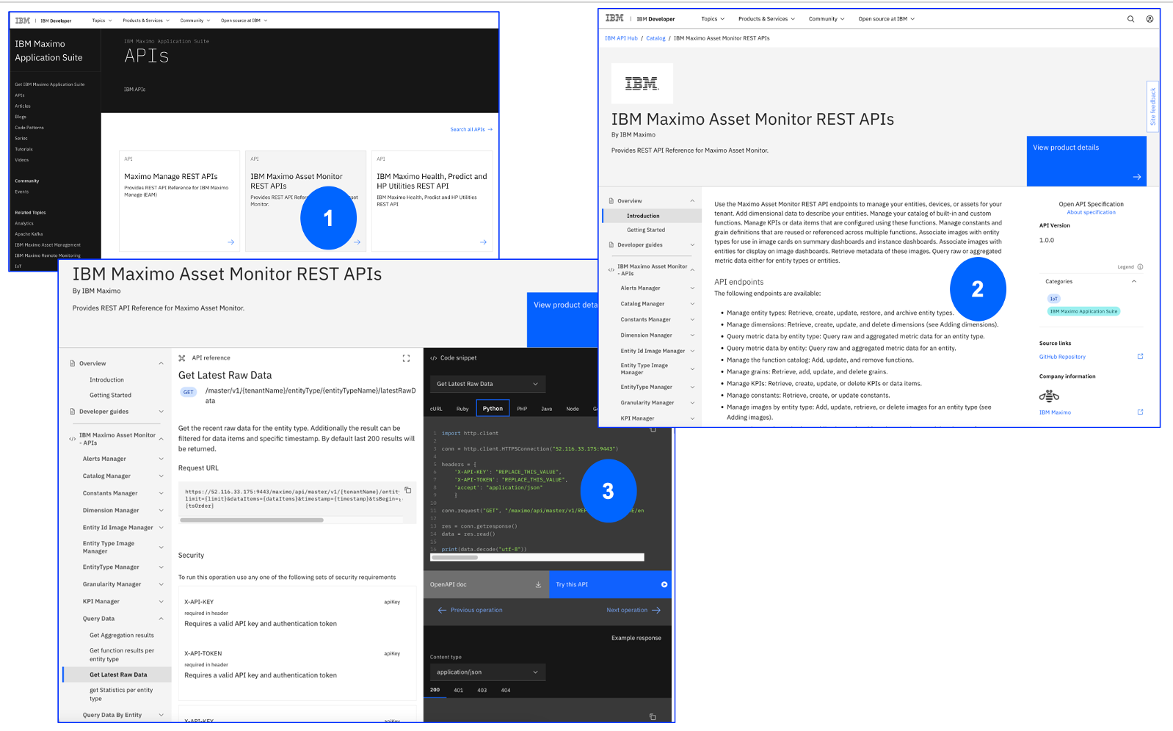Screen dimensions: 1173x731
Task: Switch code snippet to PHP tab
Action: point(522,409)
